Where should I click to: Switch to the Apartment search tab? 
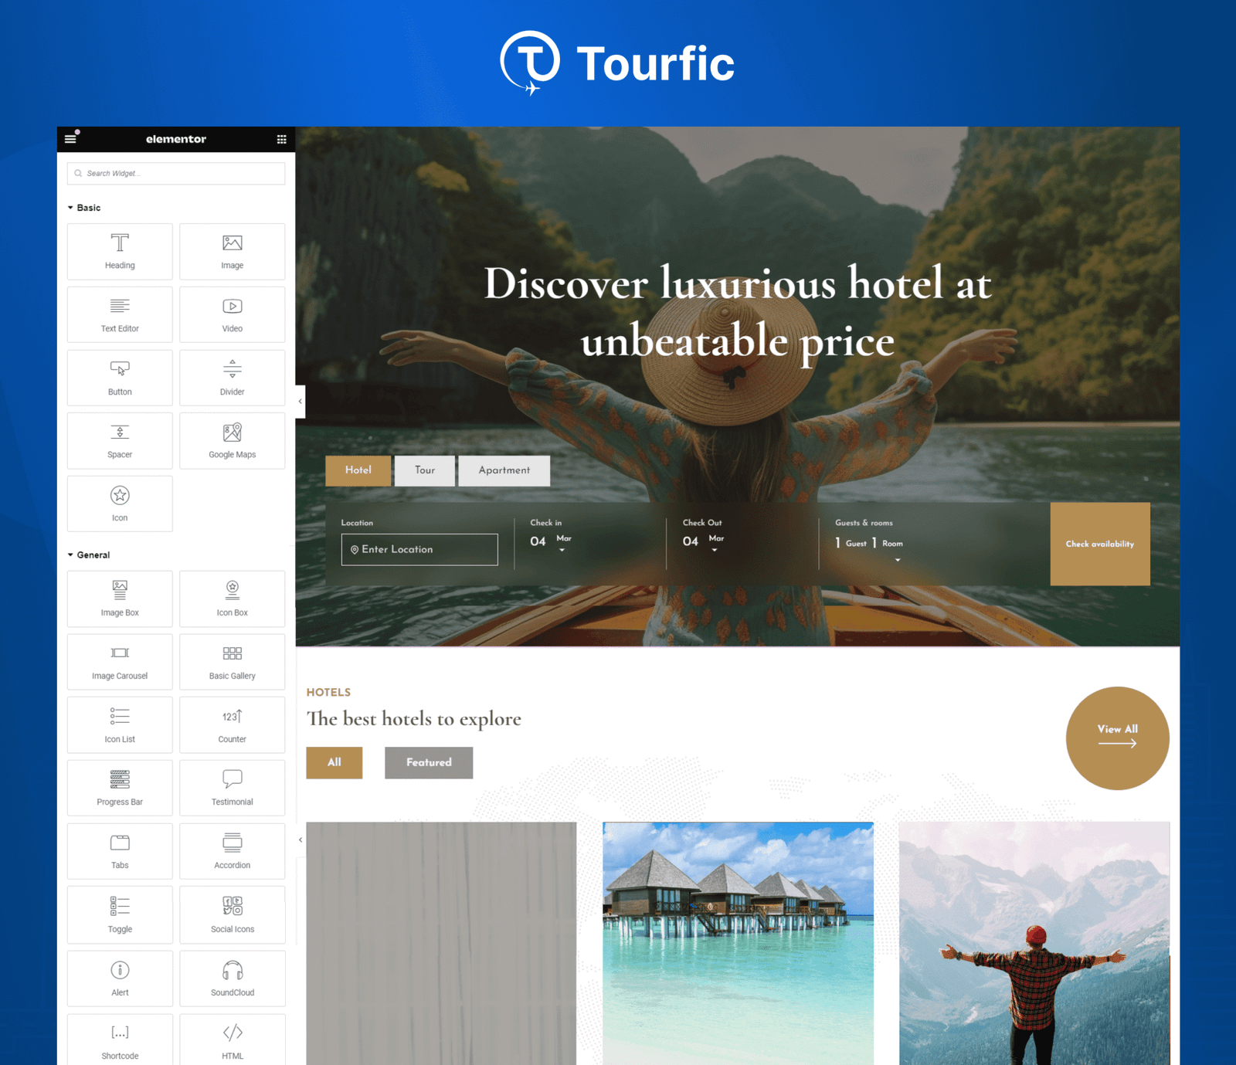(x=504, y=470)
